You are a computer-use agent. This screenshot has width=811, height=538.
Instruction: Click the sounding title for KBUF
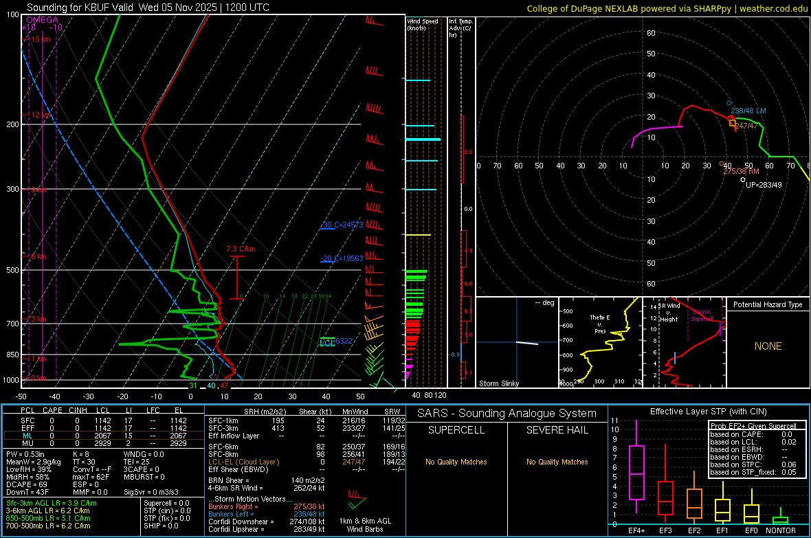[148, 8]
